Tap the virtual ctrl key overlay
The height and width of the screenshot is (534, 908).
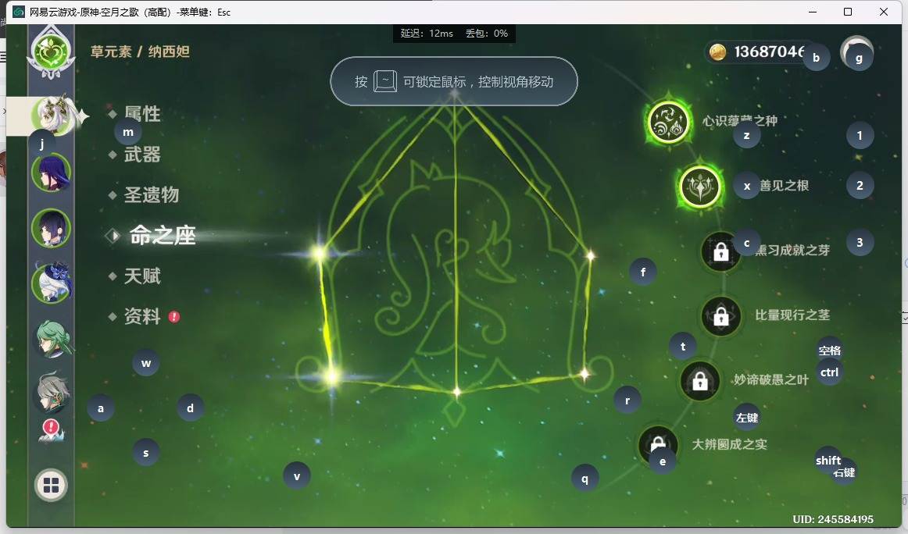click(829, 372)
